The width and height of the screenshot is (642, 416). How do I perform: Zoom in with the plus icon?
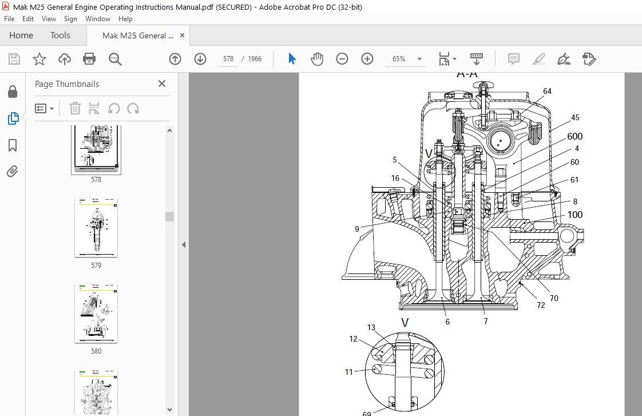pyautogui.click(x=367, y=59)
